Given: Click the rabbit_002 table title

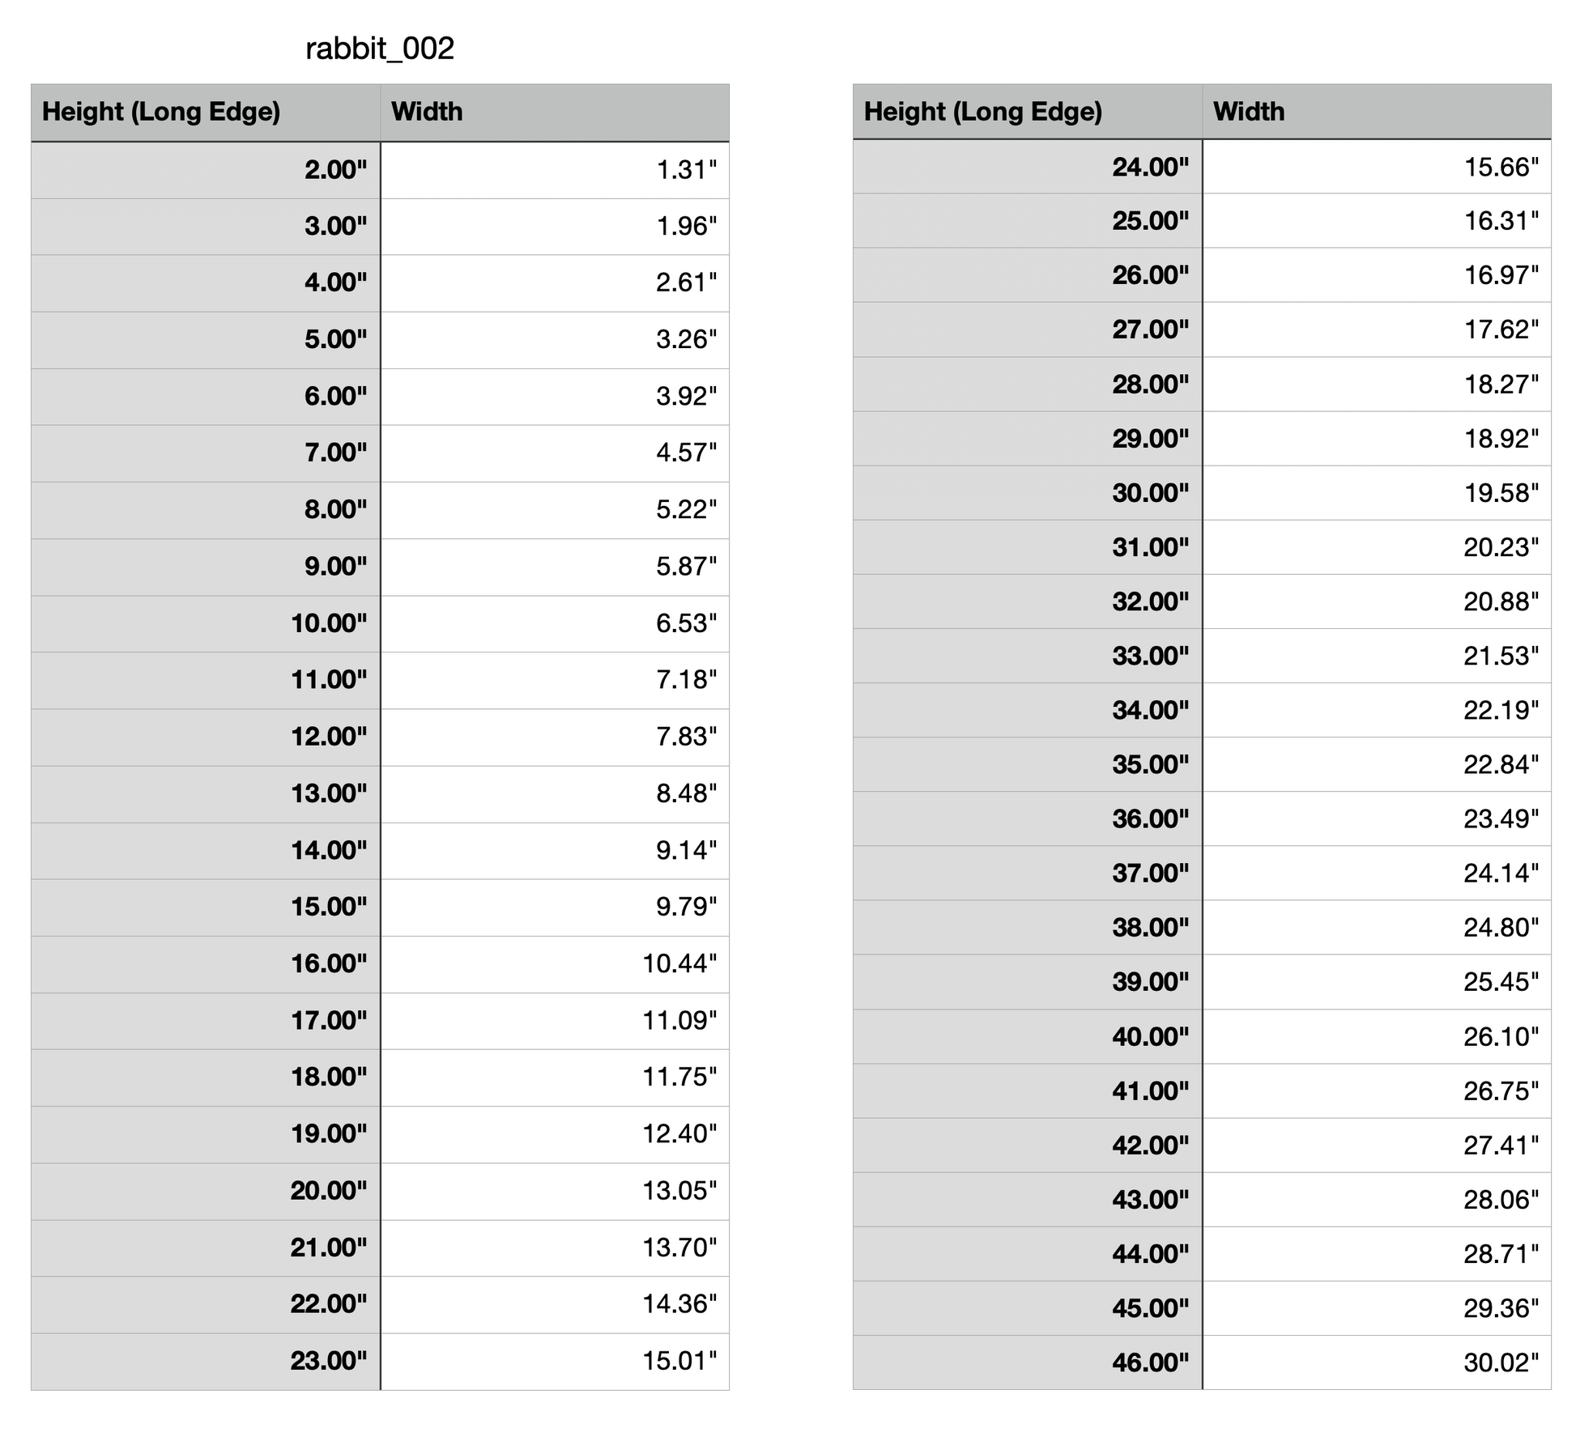Looking at the screenshot, I should (380, 49).
